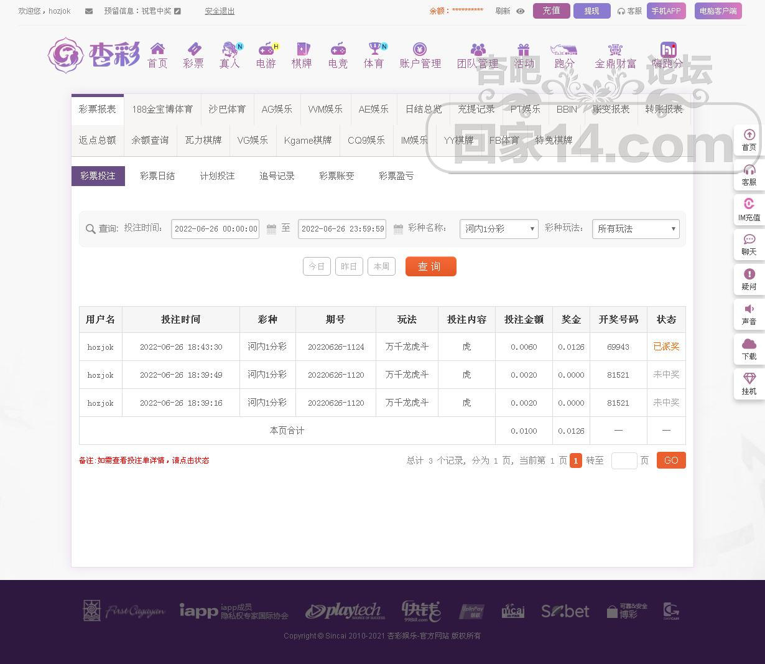Image resolution: width=765 pixels, height=664 pixels.
Task: Click page number 1 indicator
Action: [576, 461]
